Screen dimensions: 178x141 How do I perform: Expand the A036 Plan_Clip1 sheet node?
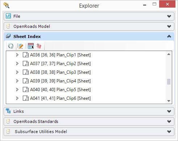pos(17,55)
